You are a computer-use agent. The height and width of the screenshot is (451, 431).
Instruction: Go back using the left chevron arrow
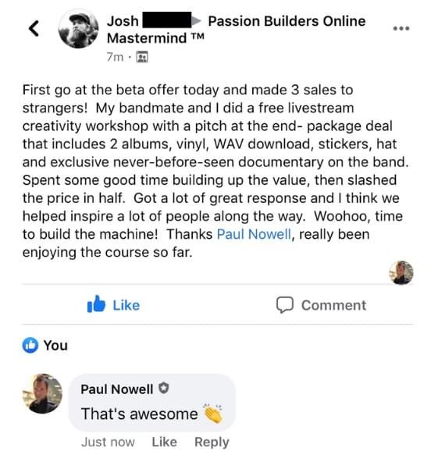pyautogui.click(x=34, y=28)
